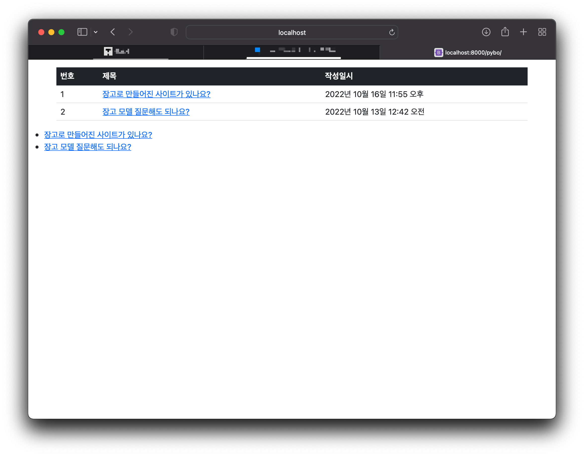Click the green fullscreen window button
The width and height of the screenshot is (584, 456).
[x=61, y=32]
